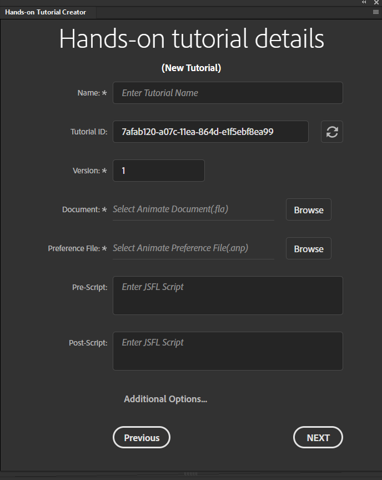Open the panel options menu icon
This screenshot has height=480, width=382.
(x=376, y=12)
